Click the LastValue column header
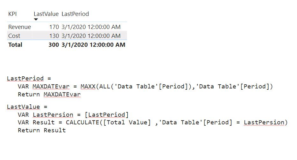297x160 pixels. (x=46, y=14)
